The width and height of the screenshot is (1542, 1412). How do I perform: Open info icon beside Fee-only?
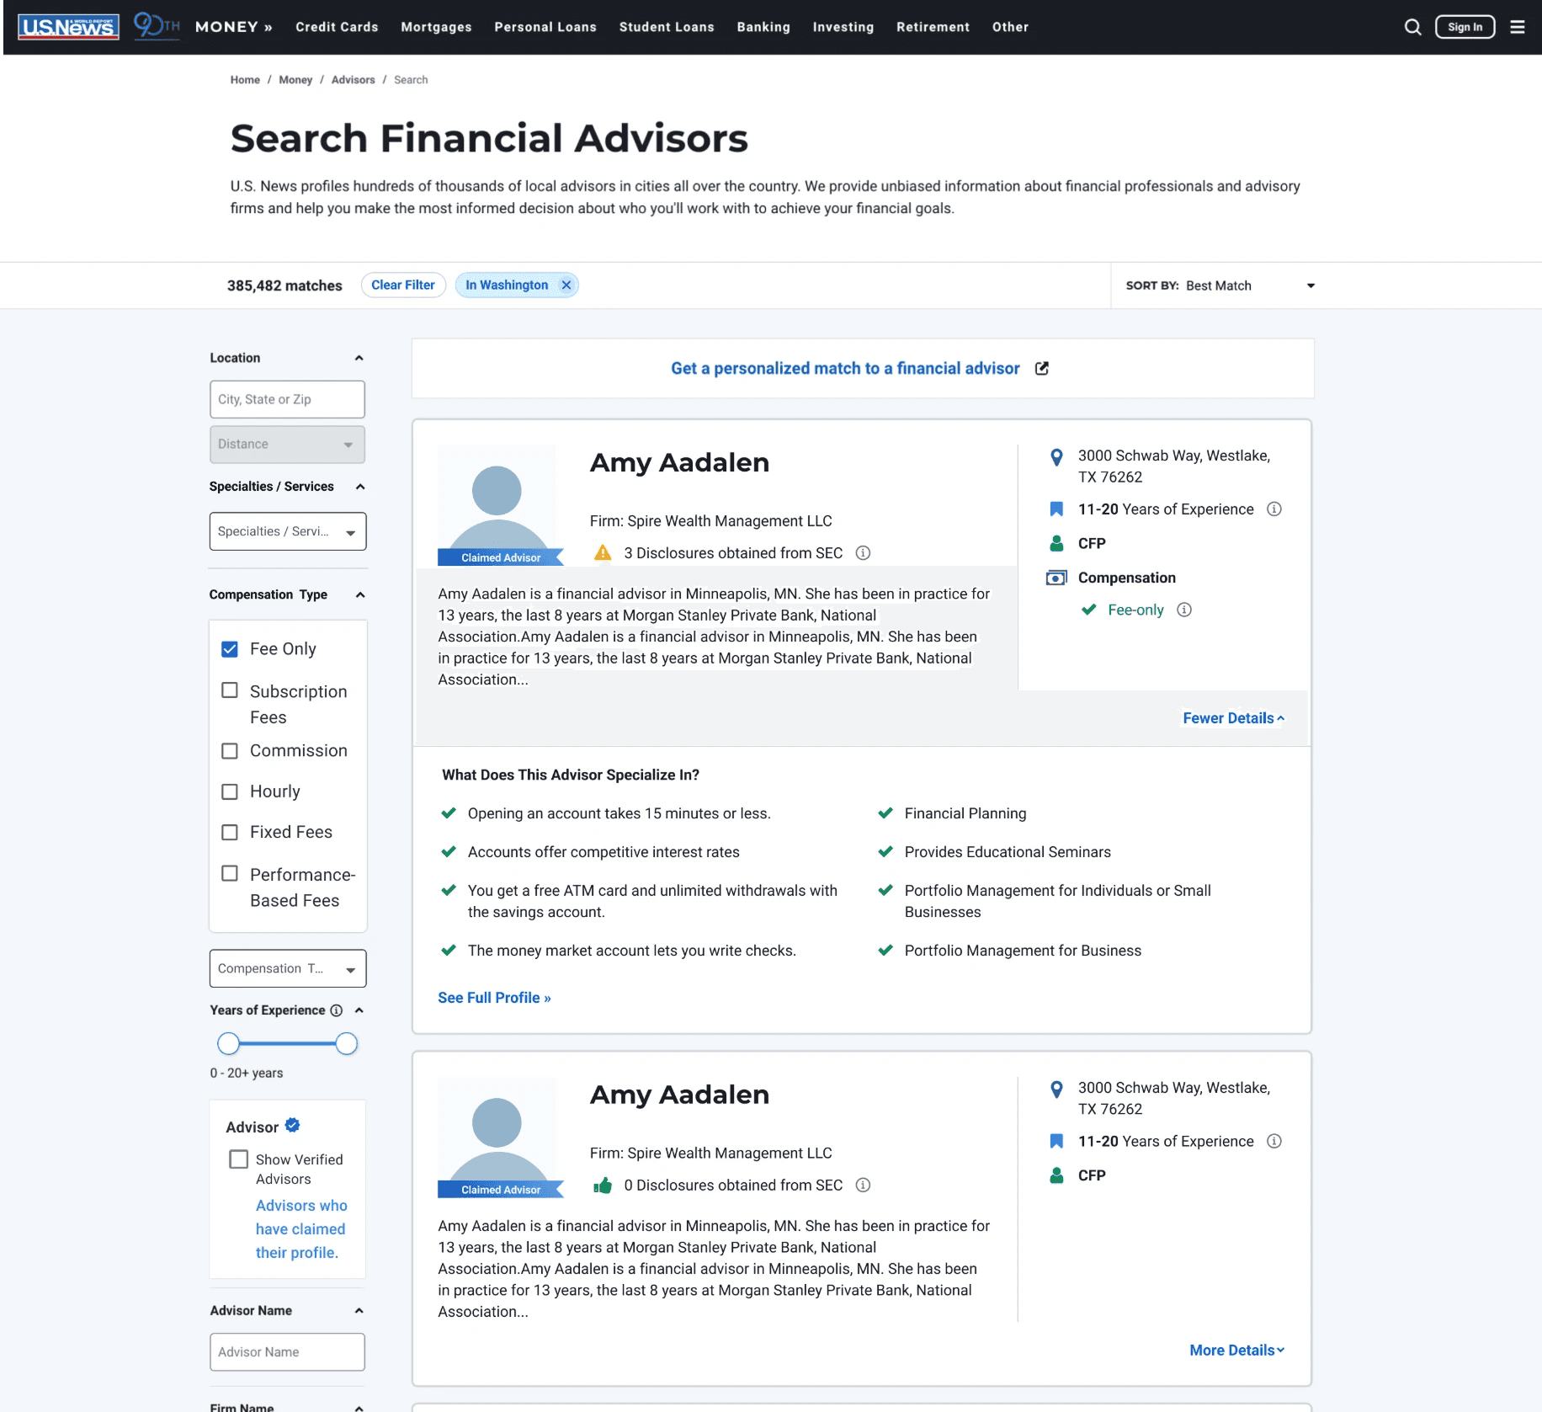pos(1184,610)
